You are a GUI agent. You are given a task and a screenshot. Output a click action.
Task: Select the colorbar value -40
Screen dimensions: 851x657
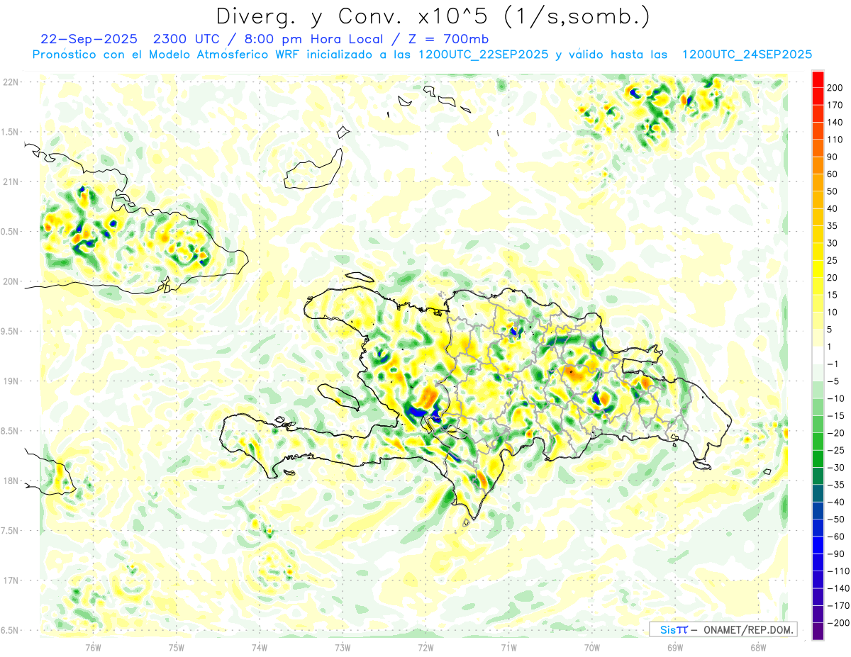pos(835,502)
